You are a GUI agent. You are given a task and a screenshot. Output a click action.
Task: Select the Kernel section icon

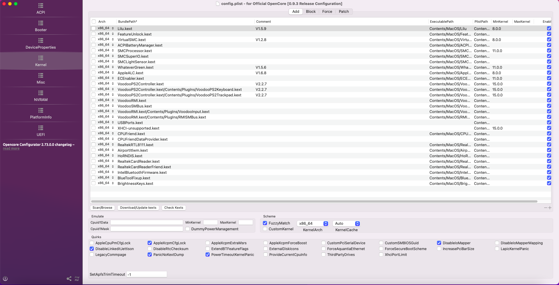point(41,58)
